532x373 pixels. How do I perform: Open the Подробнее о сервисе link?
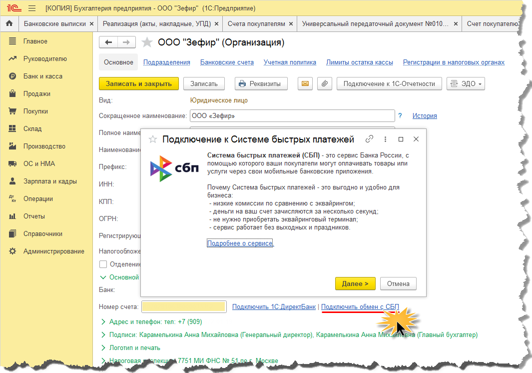click(240, 243)
